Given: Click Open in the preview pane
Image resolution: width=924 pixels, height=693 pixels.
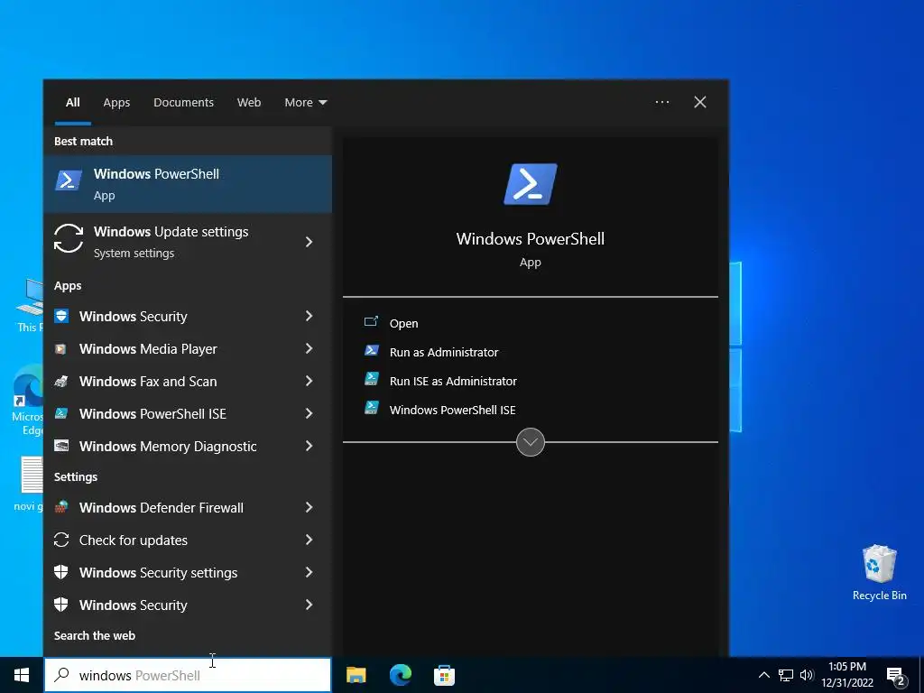Looking at the screenshot, I should point(403,324).
